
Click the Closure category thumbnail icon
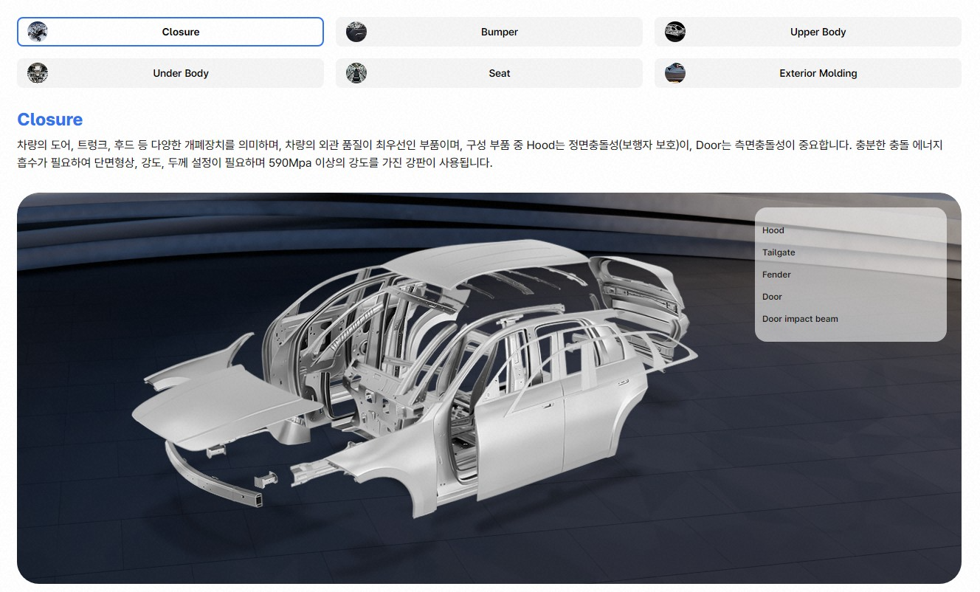click(x=37, y=32)
